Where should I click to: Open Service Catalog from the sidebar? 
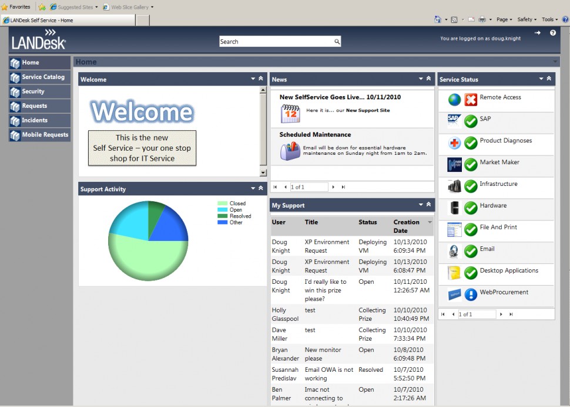tap(39, 77)
